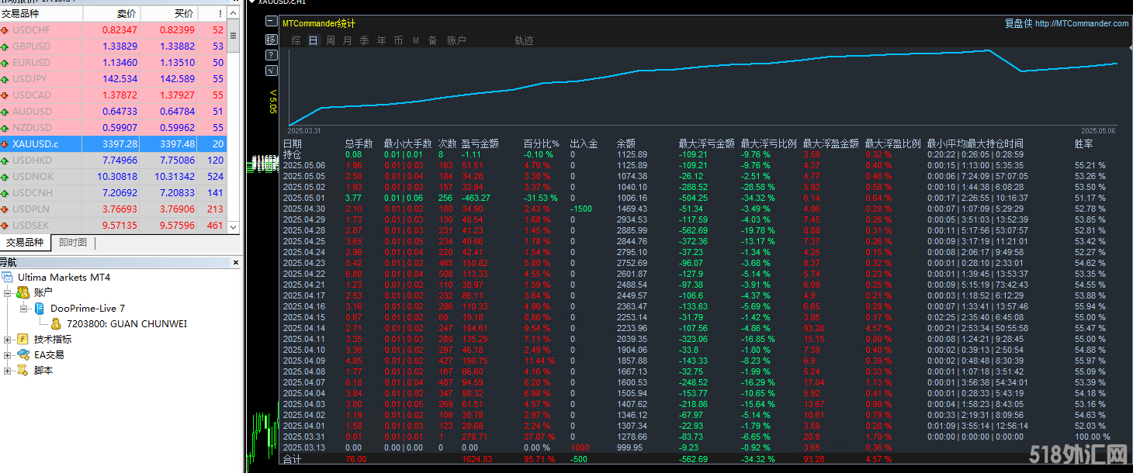Click the DooPrime-Live 7 server icon
The height and width of the screenshot is (473, 1133).
pyautogui.click(x=40, y=308)
